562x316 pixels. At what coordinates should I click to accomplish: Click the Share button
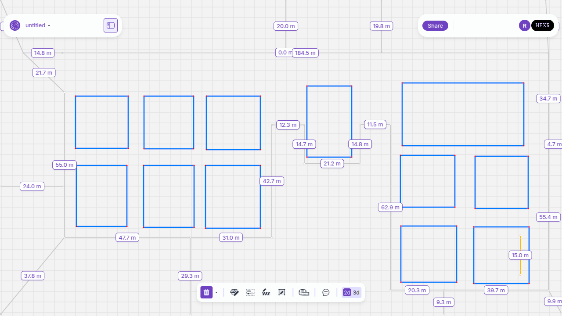(x=435, y=25)
